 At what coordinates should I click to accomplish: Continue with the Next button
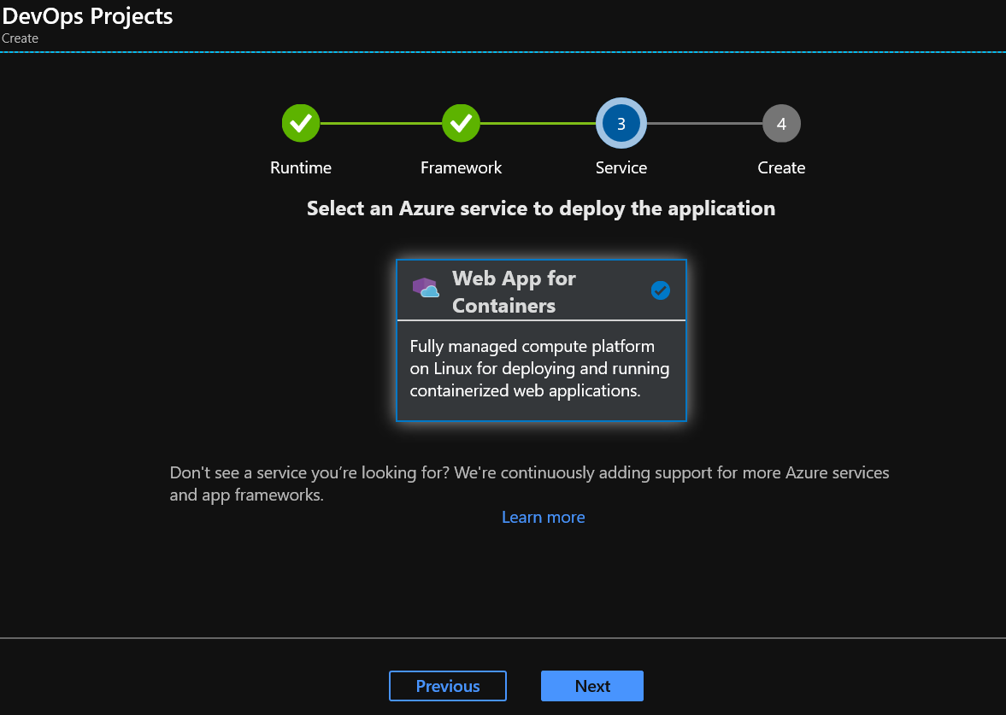point(592,686)
